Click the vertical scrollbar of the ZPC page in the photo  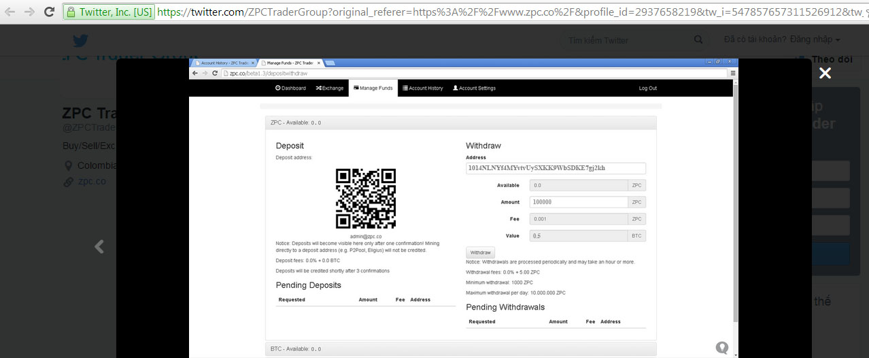click(x=736, y=204)
